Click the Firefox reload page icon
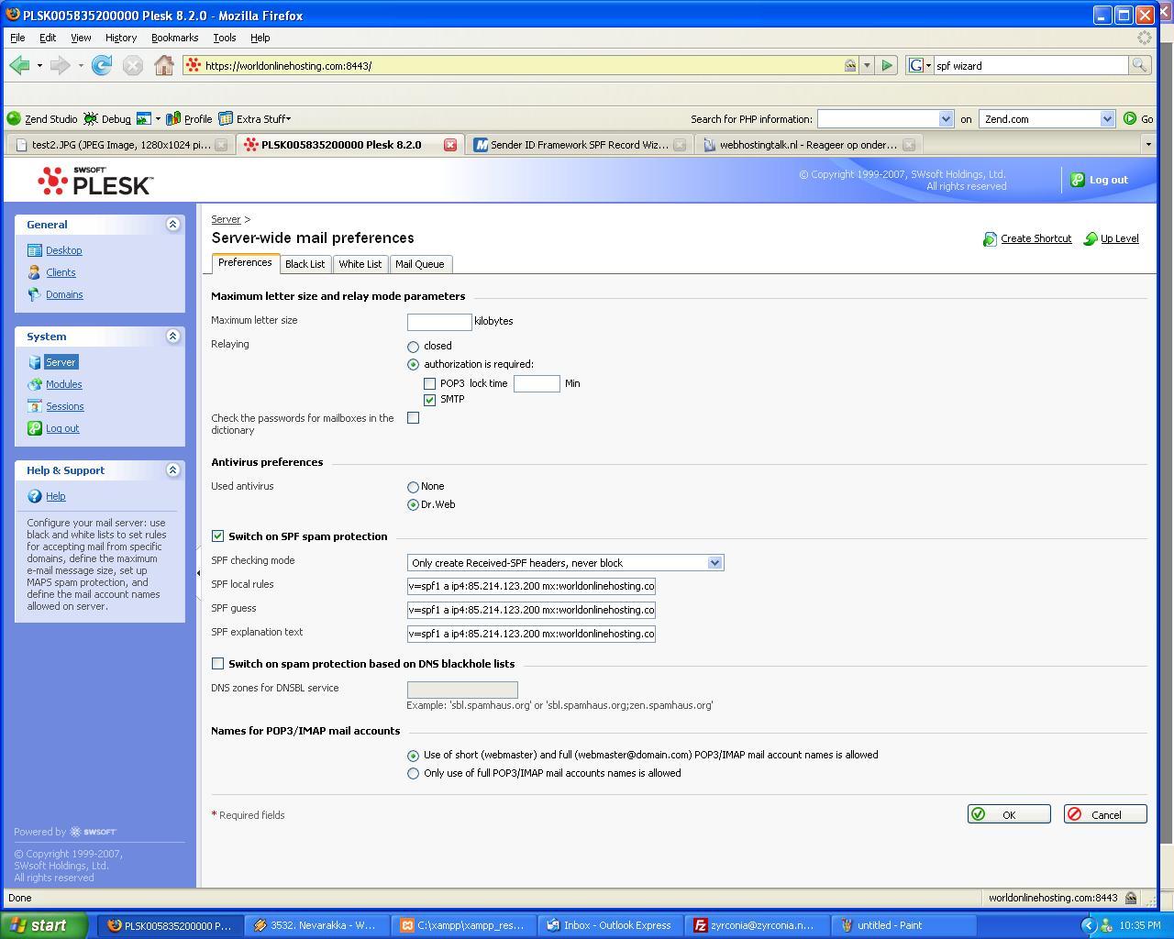 [x=102, y=65]
